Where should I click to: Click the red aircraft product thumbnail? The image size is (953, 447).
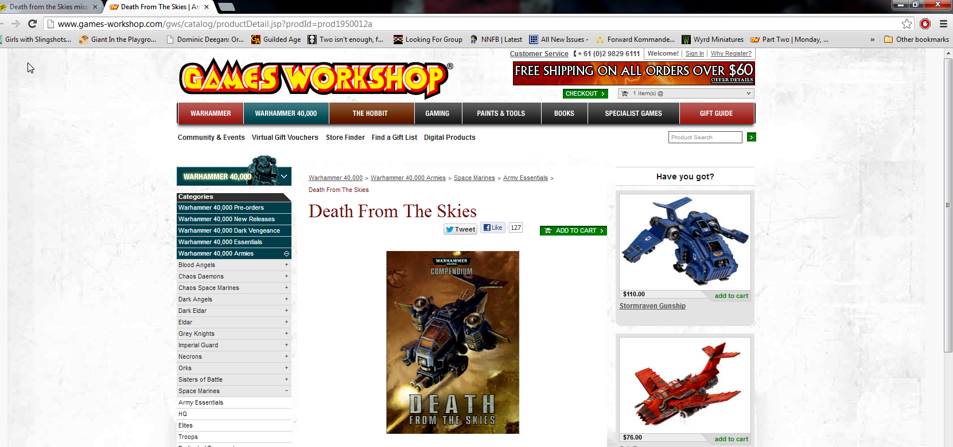[x=685, y=385]
